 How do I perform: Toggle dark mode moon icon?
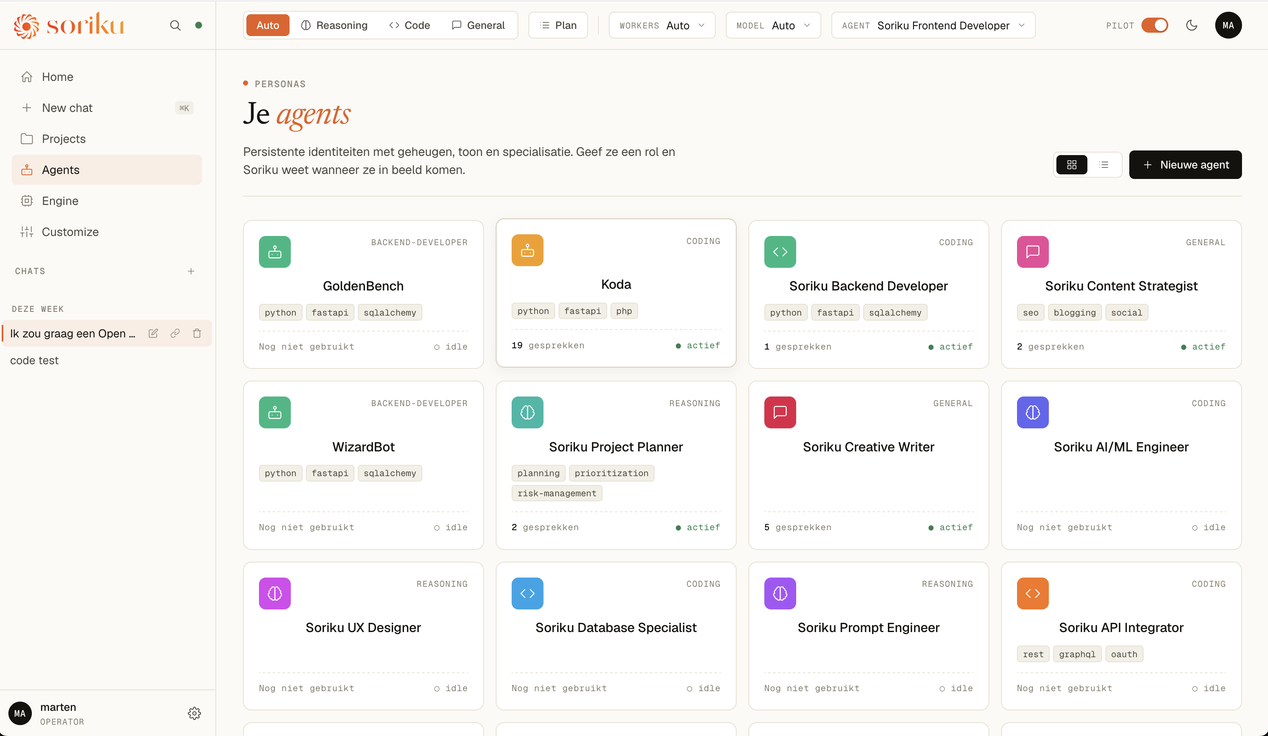(1191, 25)
